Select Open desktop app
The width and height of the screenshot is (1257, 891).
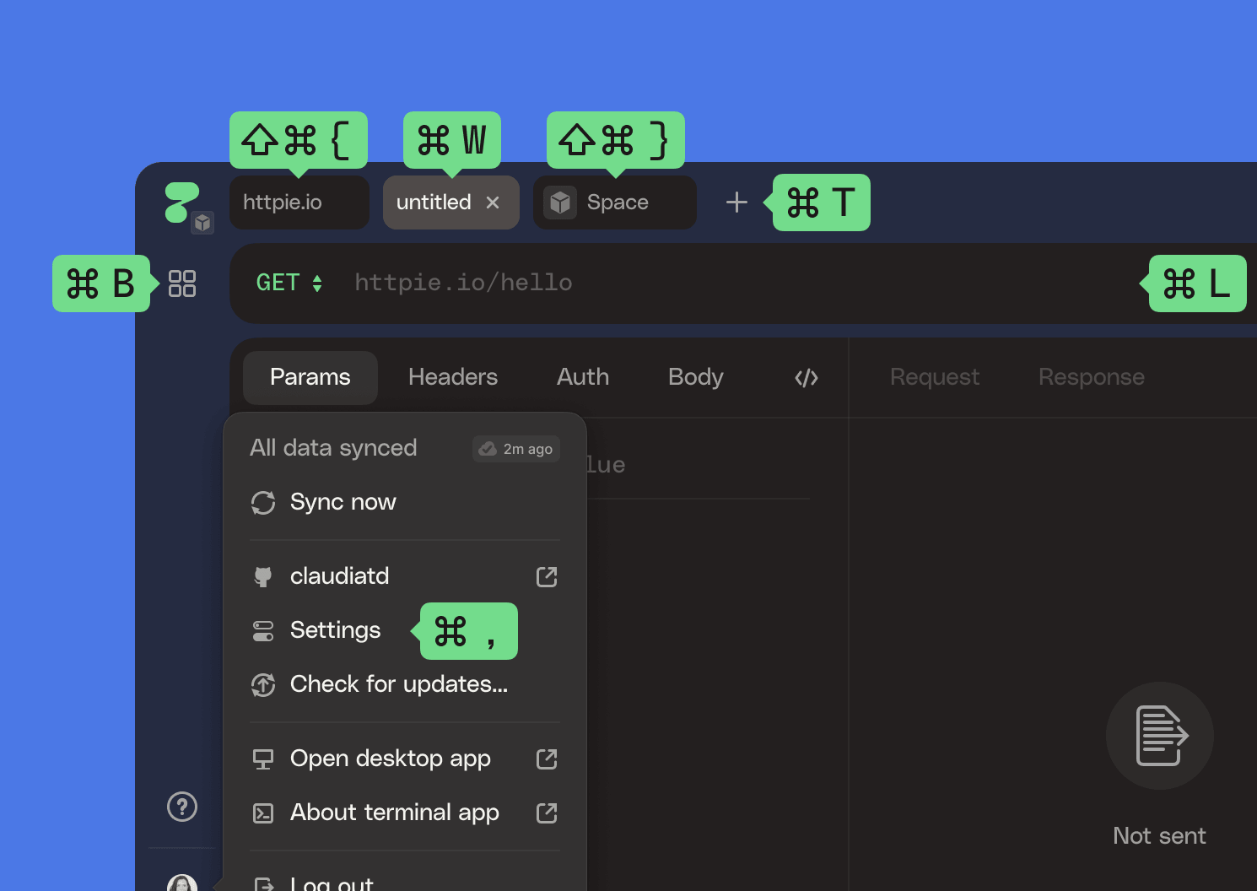[405, 759]
